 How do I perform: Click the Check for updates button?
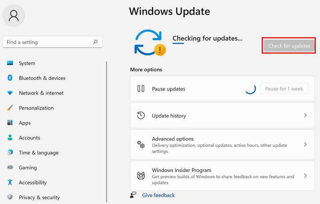pos(289,46)
